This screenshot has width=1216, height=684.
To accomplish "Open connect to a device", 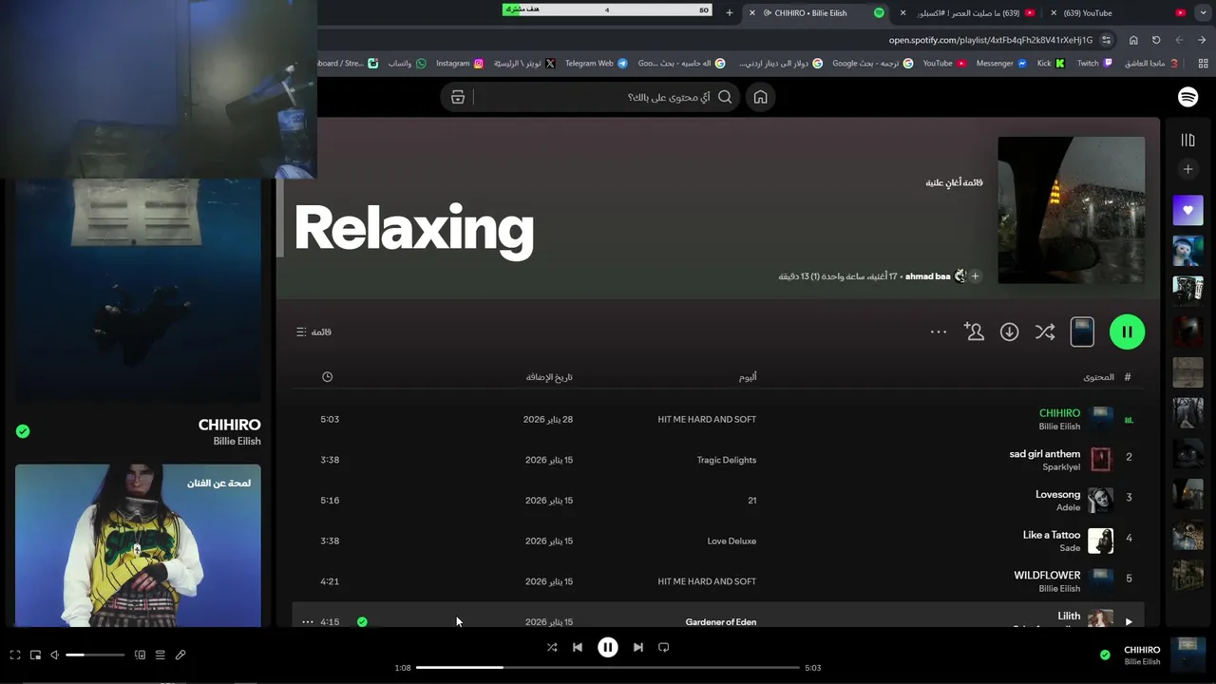I will point(140,655).
